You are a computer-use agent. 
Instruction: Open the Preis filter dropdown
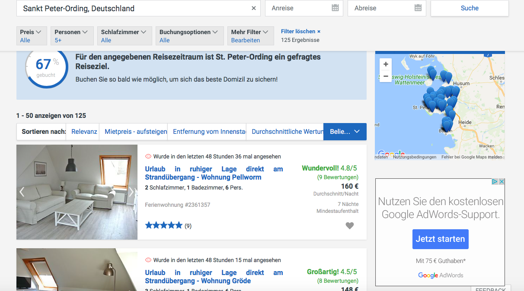[x=32, y=36]
